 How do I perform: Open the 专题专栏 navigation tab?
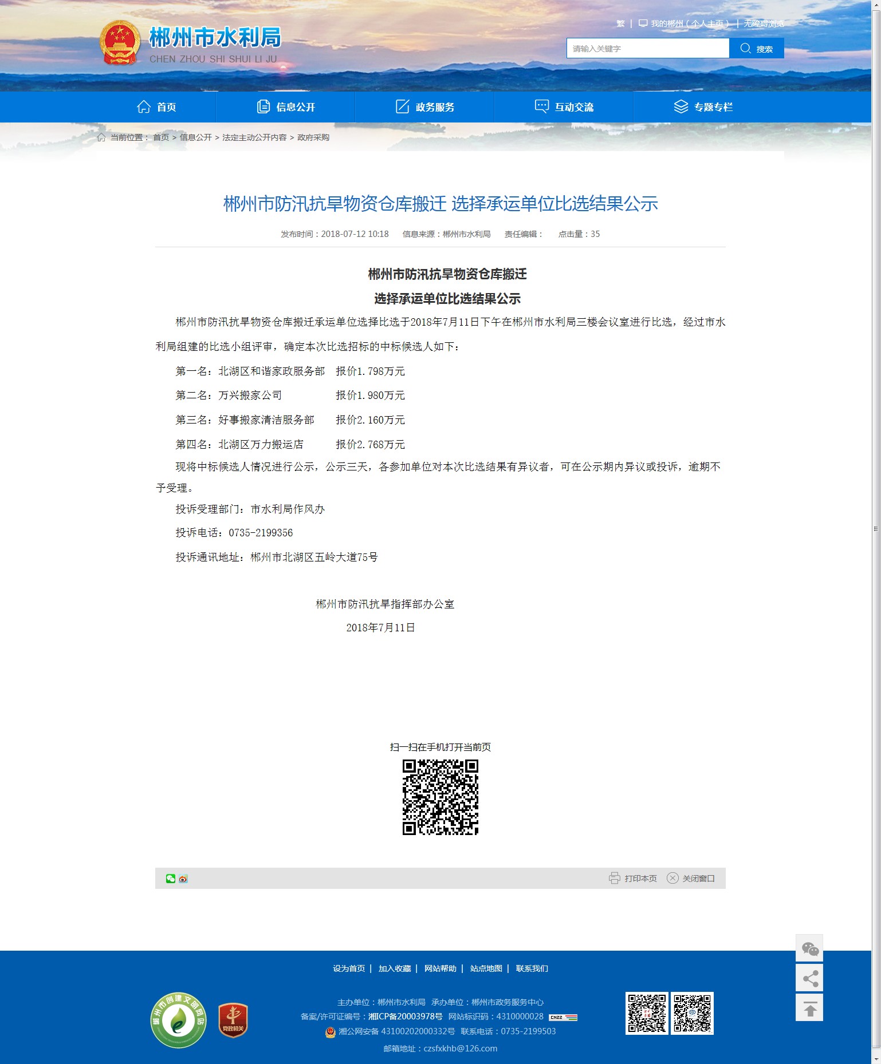coord(703,107)
